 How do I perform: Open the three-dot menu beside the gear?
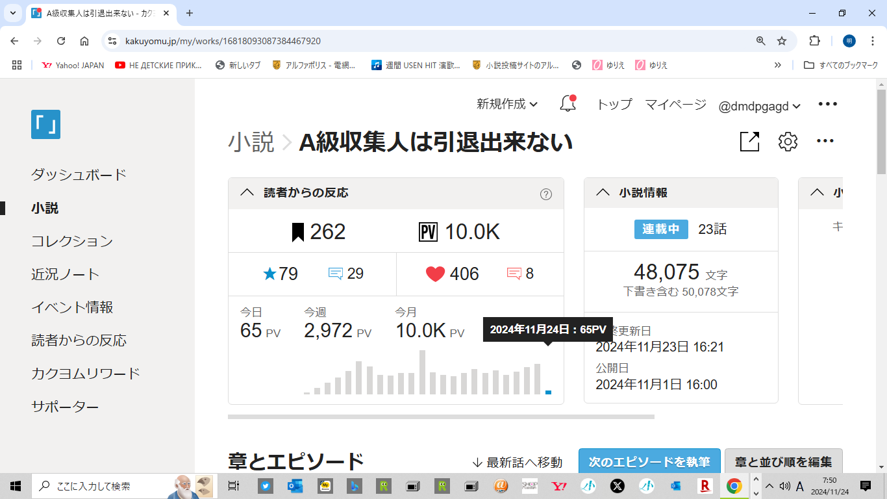(x=825, y=142)
